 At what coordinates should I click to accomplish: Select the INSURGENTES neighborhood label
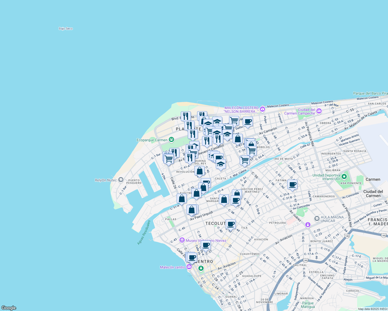click(331, 154)
